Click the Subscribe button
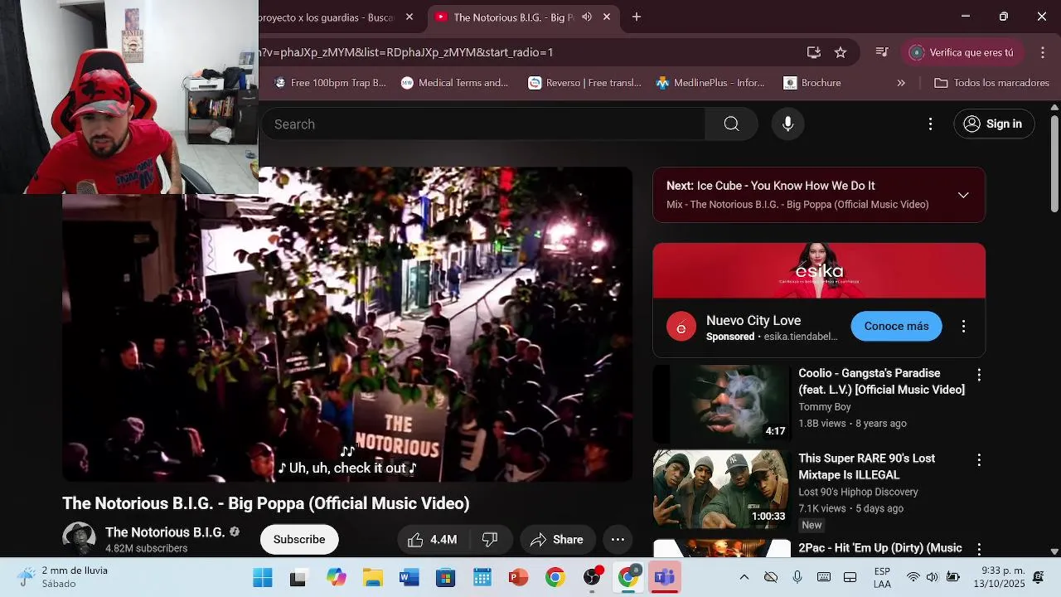 299,540
